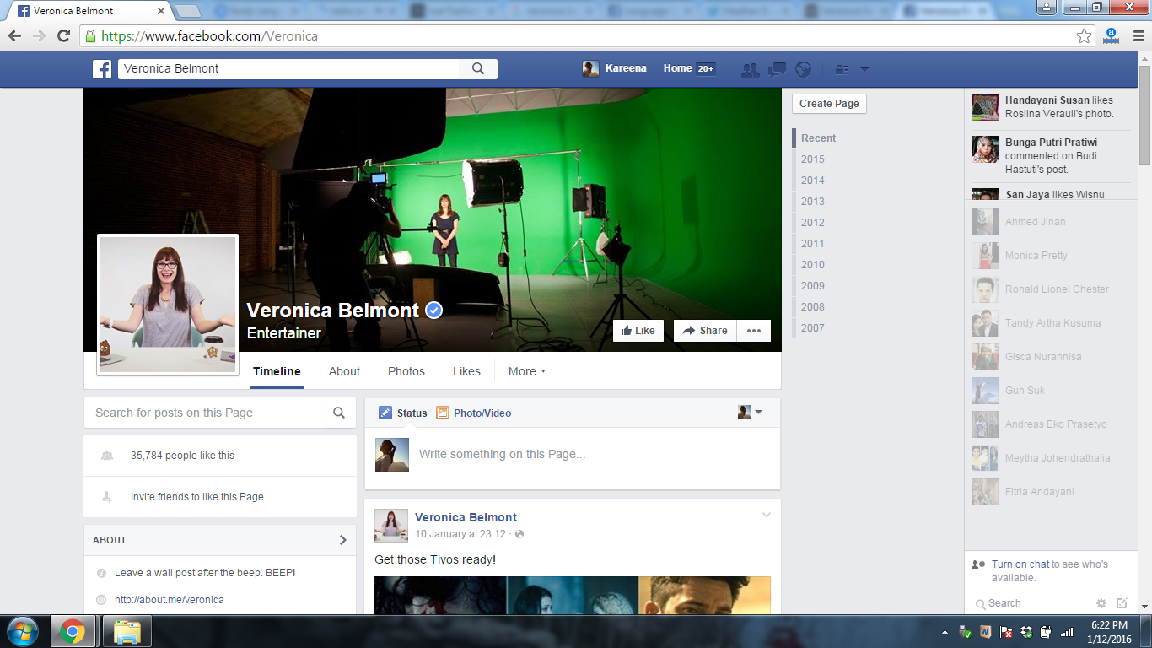The height and width of the screenshot is (648, 1152).
Task: Jump to 2007 in timeline
Action: (813, 328)
